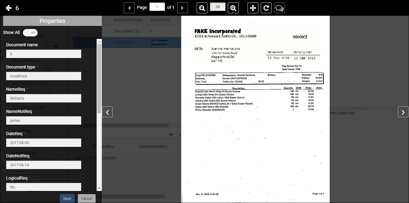409x203 pixels.
Task: Zoom out with the minus magnifier
Action: coord(202,8)
